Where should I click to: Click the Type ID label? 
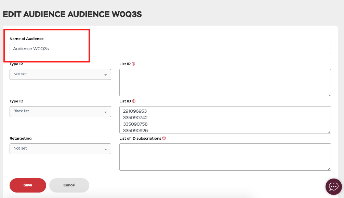pos(16,101)
